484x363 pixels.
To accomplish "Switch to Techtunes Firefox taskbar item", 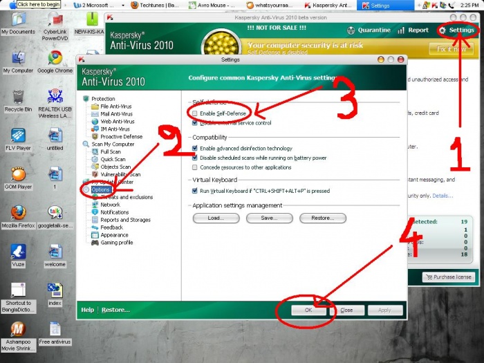I will click(156, 6).
